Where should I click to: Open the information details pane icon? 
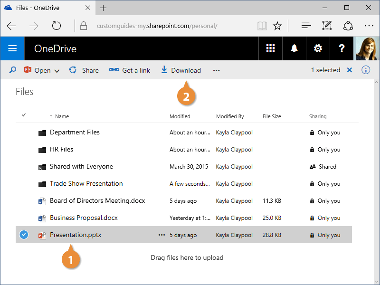366,70
